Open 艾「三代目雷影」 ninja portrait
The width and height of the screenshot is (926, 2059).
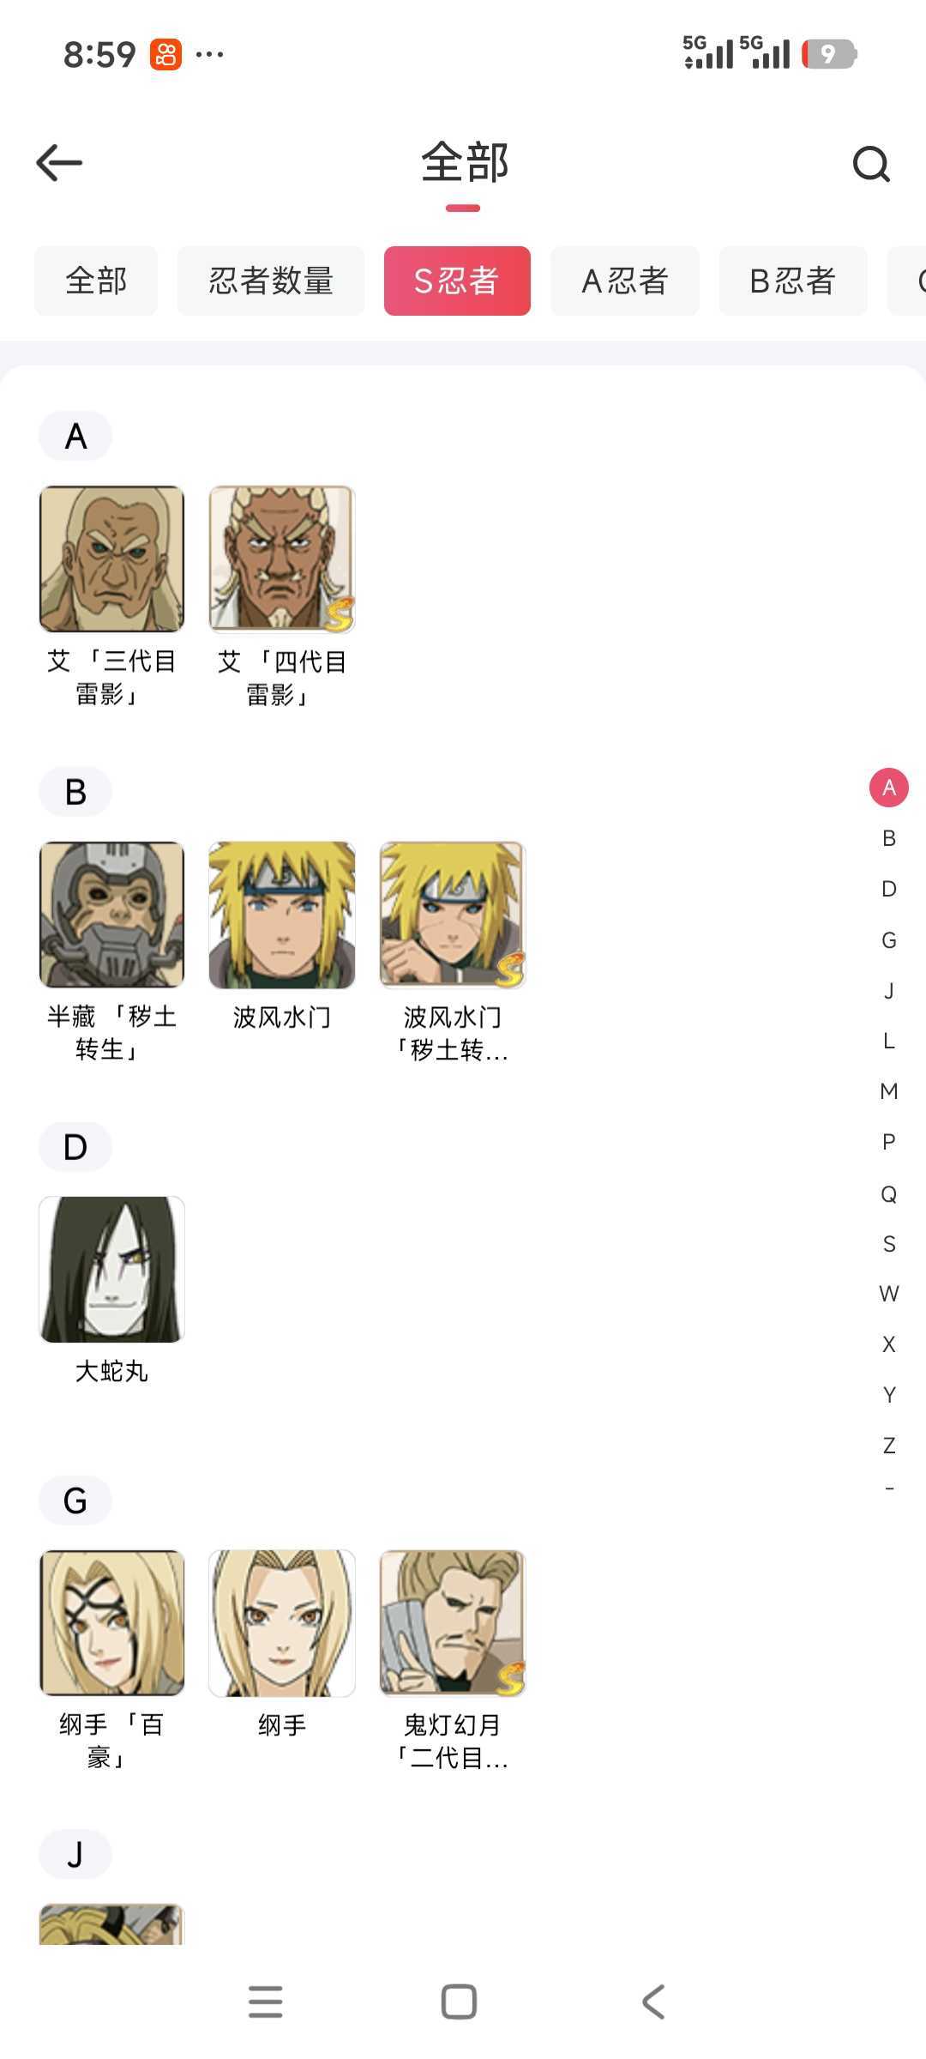coord(112,559)
